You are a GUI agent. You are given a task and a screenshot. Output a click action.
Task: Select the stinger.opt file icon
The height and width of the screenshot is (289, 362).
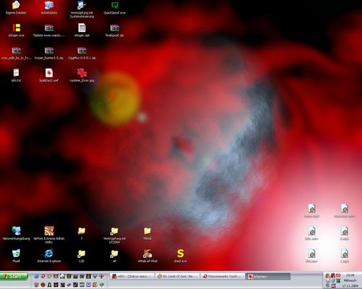pos(82,30)
